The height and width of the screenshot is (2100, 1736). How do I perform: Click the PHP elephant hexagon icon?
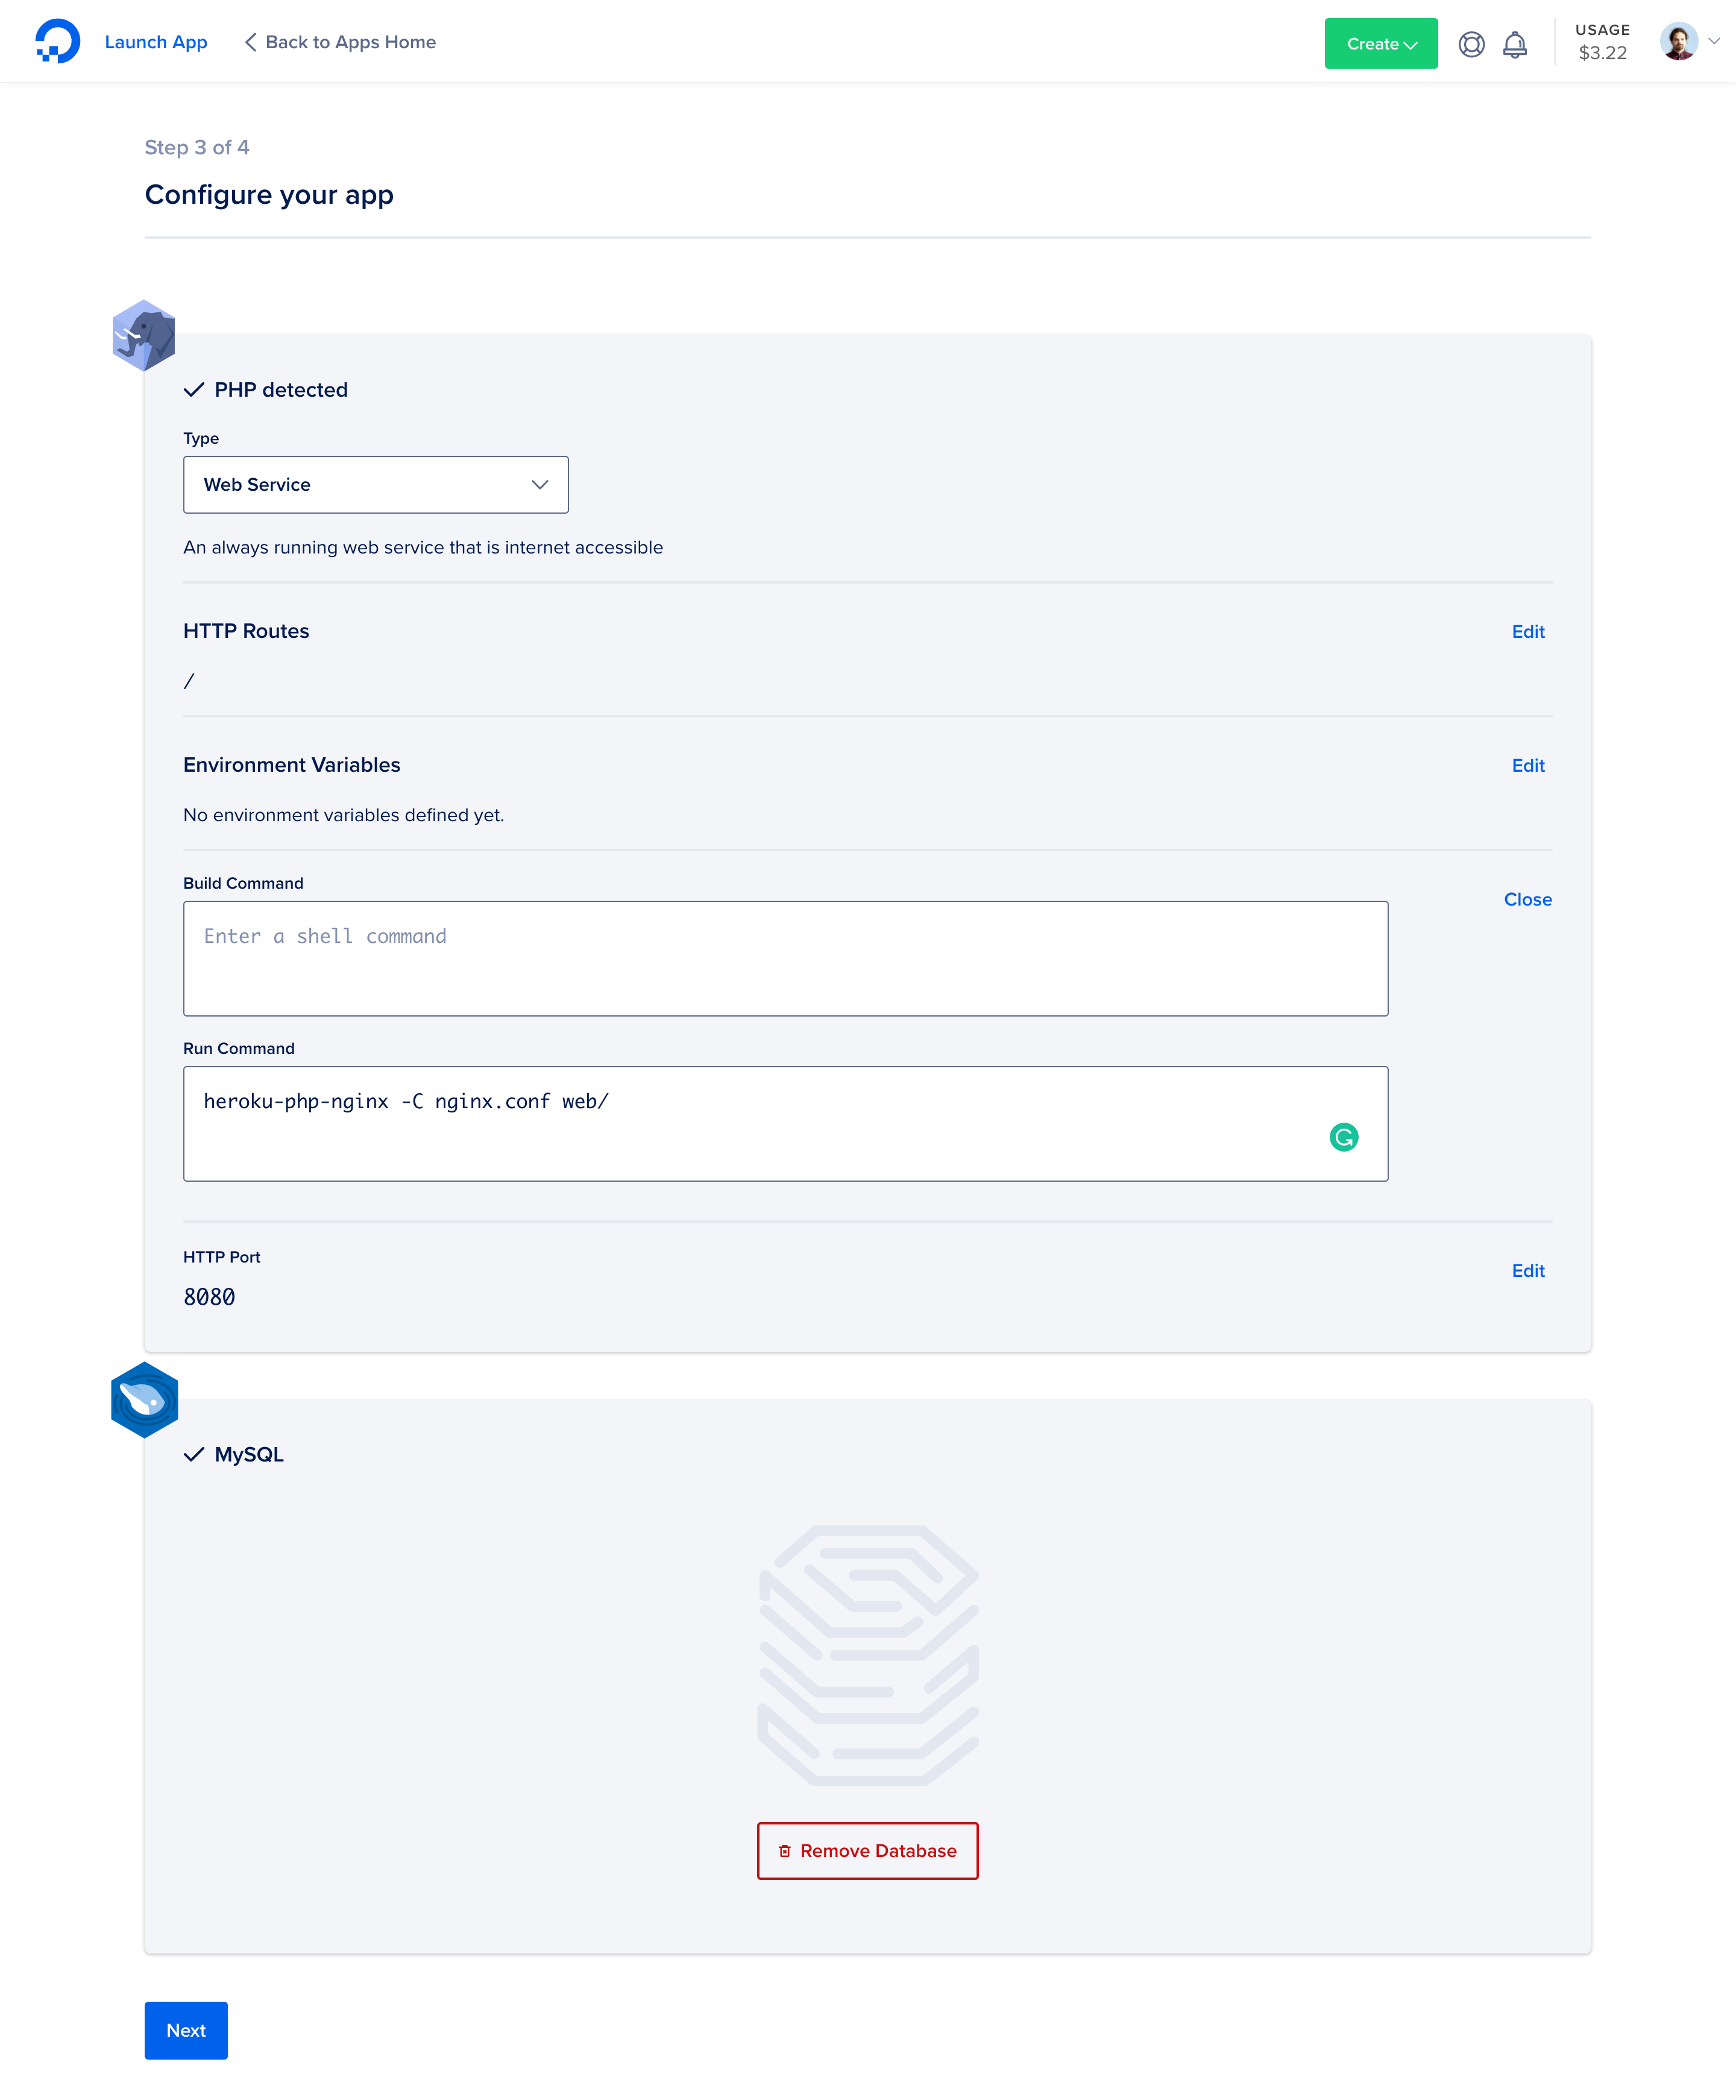click(x=144, y=336)
